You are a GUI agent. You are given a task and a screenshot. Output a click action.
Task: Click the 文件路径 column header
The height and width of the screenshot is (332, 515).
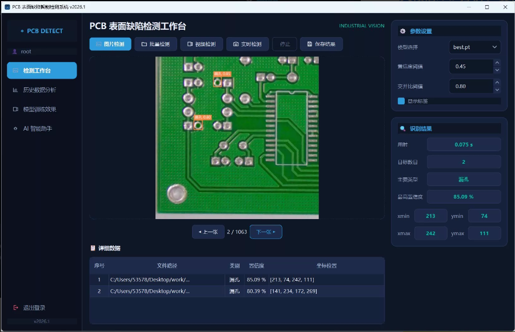(167, 265)
